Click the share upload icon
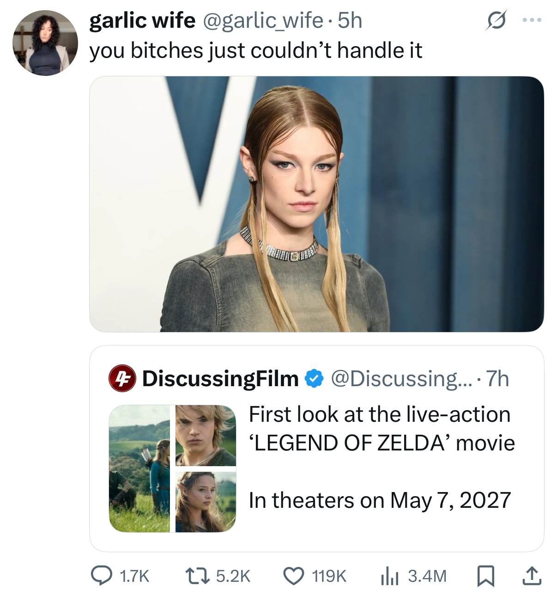557x604 pixels. pyautogui.click(x=532, y=576)
